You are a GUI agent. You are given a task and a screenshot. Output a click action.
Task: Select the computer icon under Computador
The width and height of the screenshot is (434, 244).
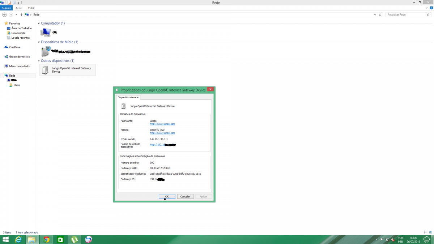46,33
